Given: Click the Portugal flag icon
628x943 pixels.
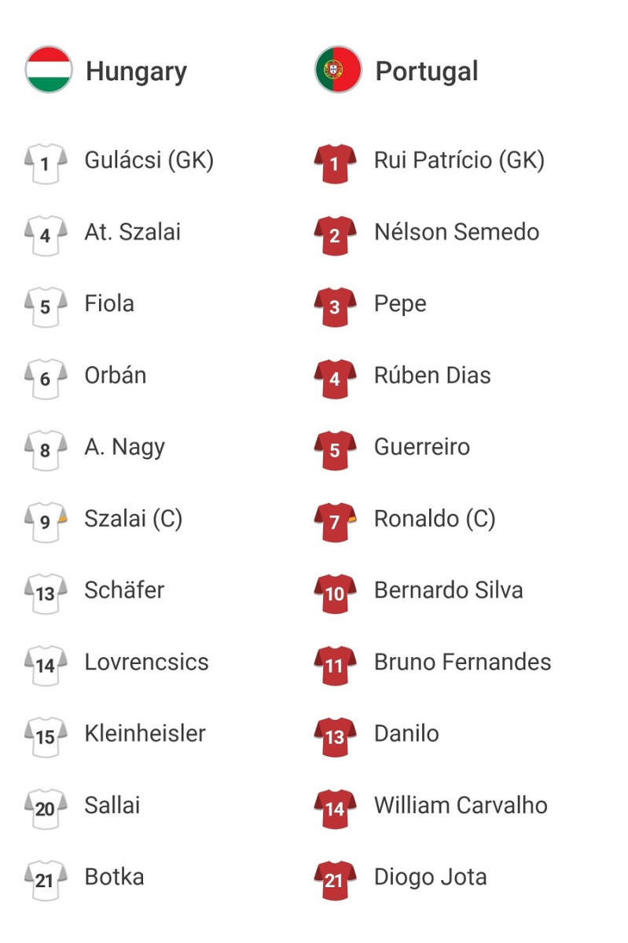Looking at the screenshot, I should tap(338, 70).
